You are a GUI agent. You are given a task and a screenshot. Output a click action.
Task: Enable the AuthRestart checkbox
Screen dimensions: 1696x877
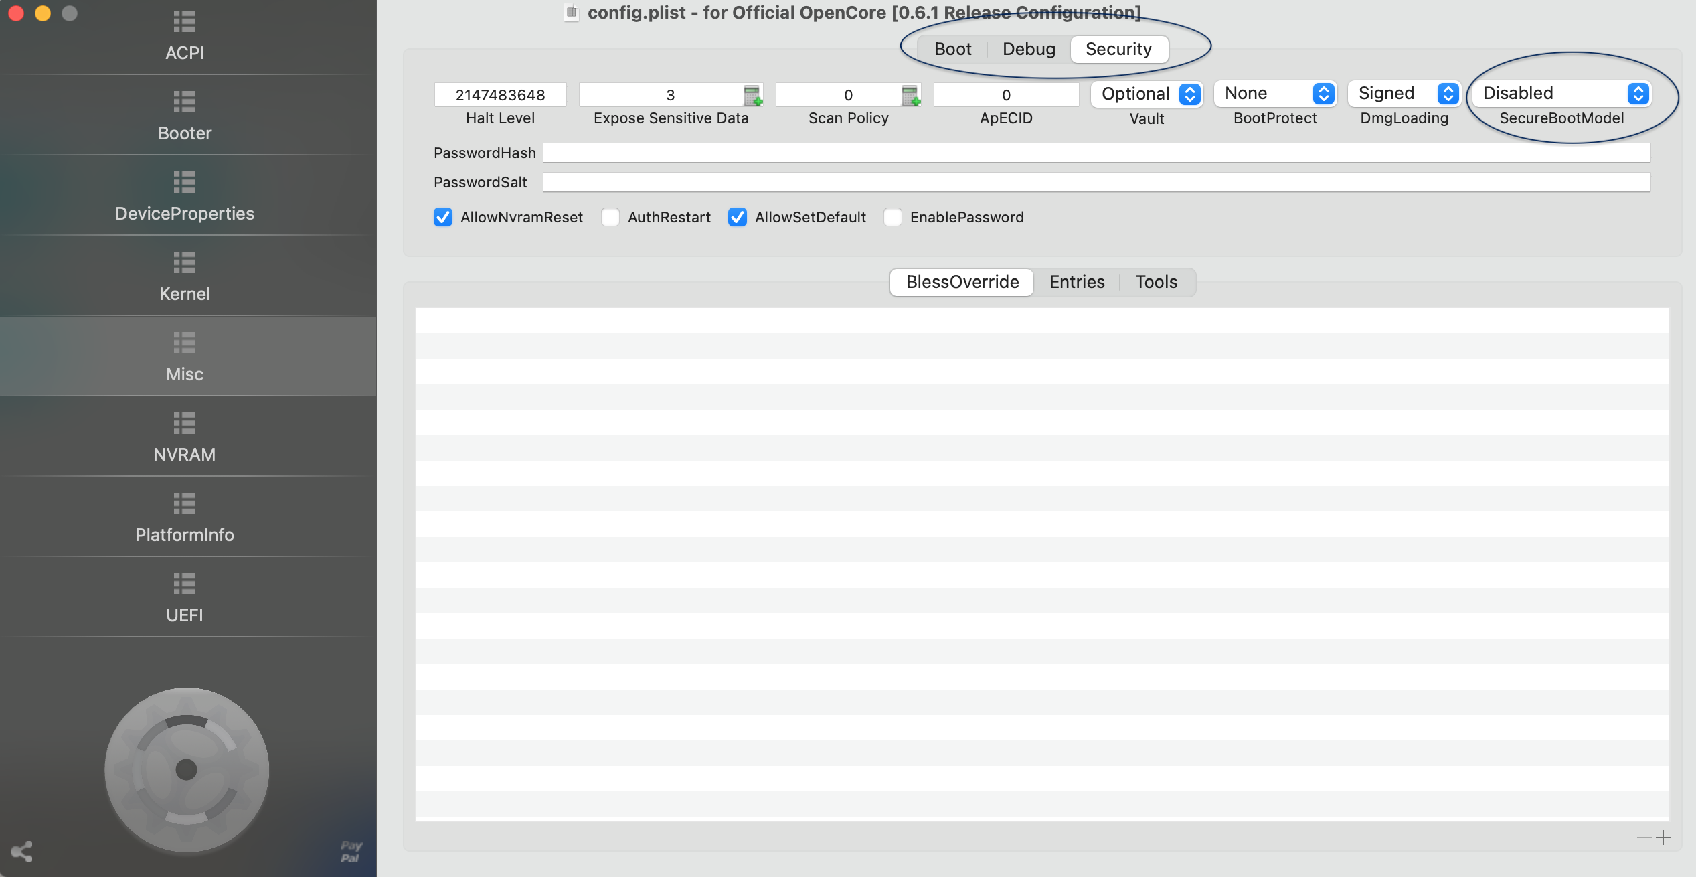click(x=610, y=217)
